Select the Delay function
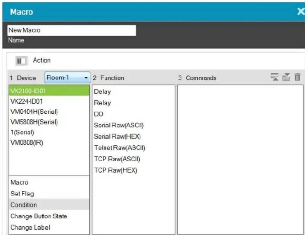Image resolution: width=305 pixels, height=235 pixels. point(134,91)
